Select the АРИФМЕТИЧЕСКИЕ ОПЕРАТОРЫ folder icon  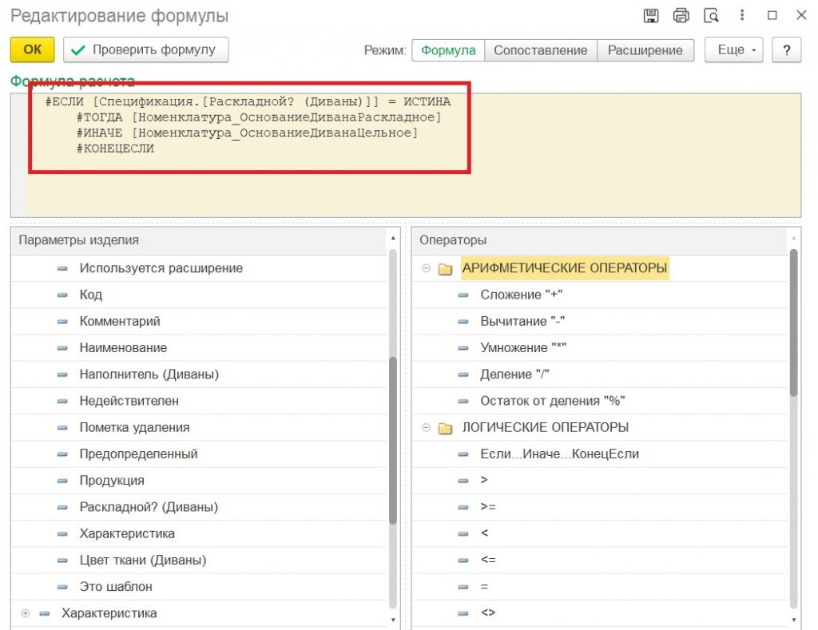(x=445, y=268)
